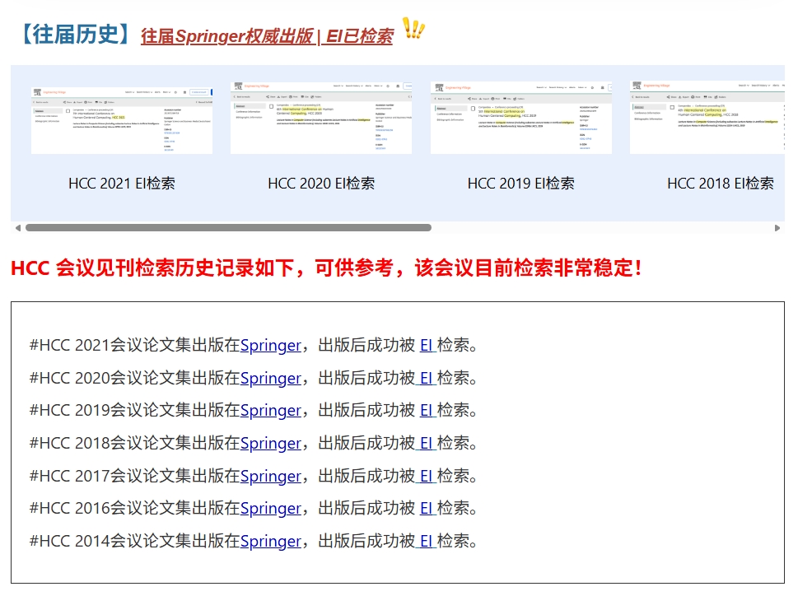Open the EI link in the HCC 2018 row
The height and width of the screenshot is (596, 798).
(427, 443)
